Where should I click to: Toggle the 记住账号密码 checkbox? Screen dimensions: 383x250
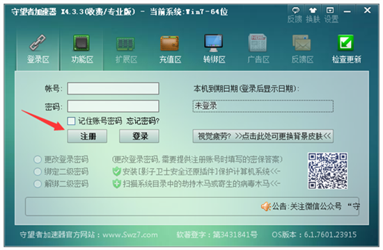click(x=71, y=121)
